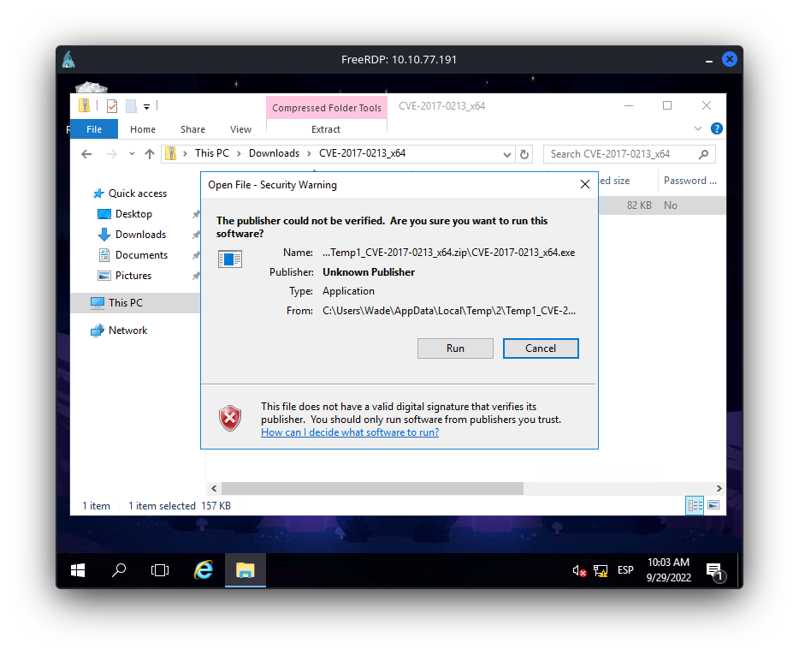Expand the address bar history dropdown
The height and width of the screenshot is (655, 799).
tap(506, 154)
